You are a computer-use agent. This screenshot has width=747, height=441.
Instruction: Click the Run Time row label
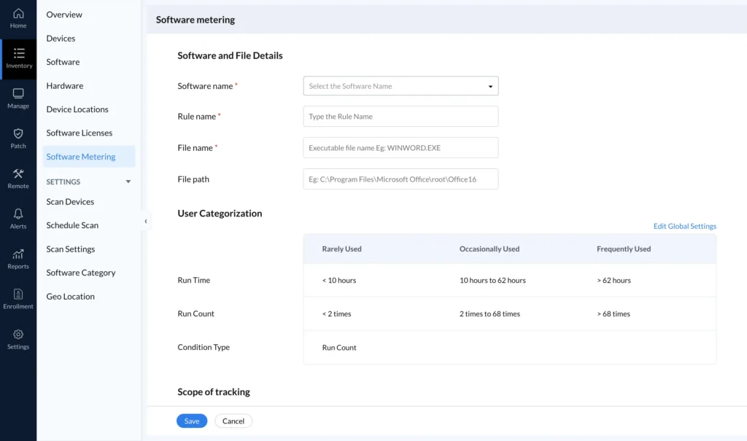(x=194, y=280)
